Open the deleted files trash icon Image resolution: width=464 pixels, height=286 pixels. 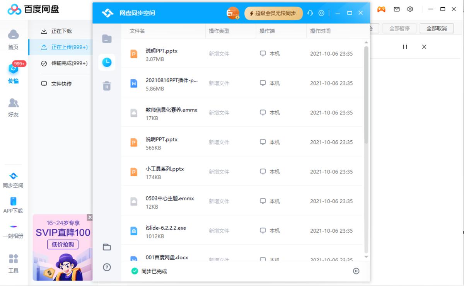pos(107,86)
